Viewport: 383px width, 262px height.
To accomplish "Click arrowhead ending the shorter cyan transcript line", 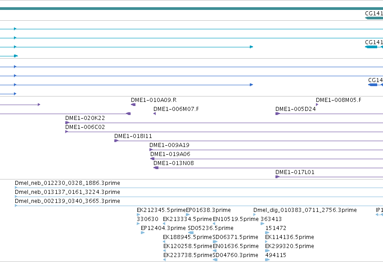I will click(x=251, y=47).
